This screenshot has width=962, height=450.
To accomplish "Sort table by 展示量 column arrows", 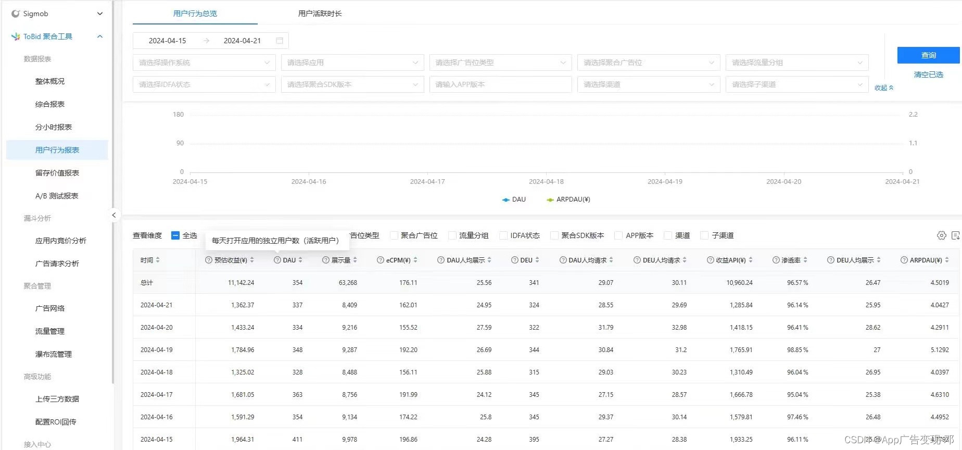I will coord(355,260).
